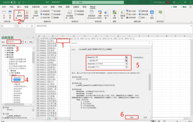This screenshot has width=193, height=122.
Task: Select the 万得 sheet tab
Action: click(48, 118)
